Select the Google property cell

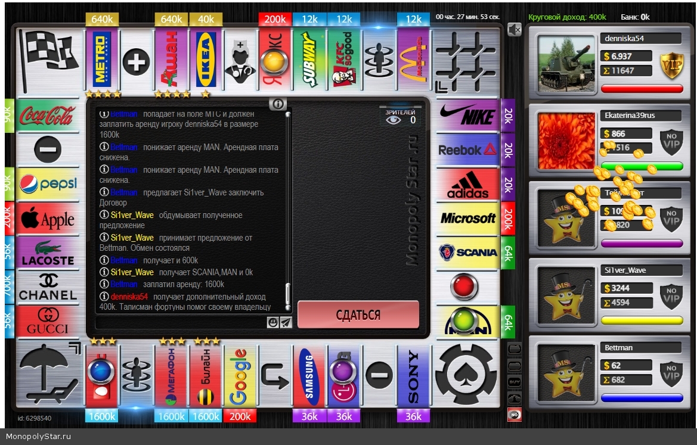[240, 376]
